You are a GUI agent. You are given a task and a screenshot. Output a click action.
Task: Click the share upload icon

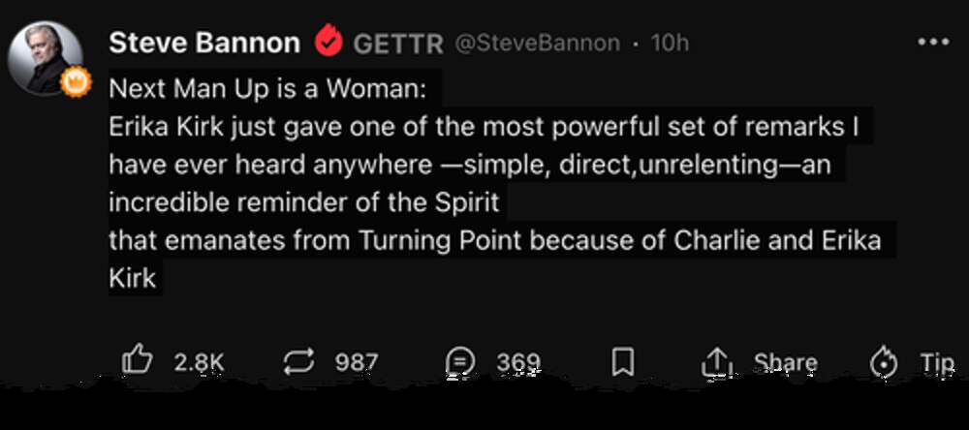pyautogui.click(x=714, y=362)
